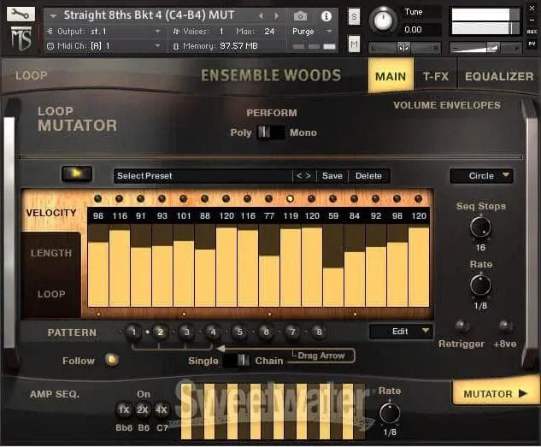Click the chain range drag arrow
The width and height of the screenshot is (541, 447).
tap(221, 349)
